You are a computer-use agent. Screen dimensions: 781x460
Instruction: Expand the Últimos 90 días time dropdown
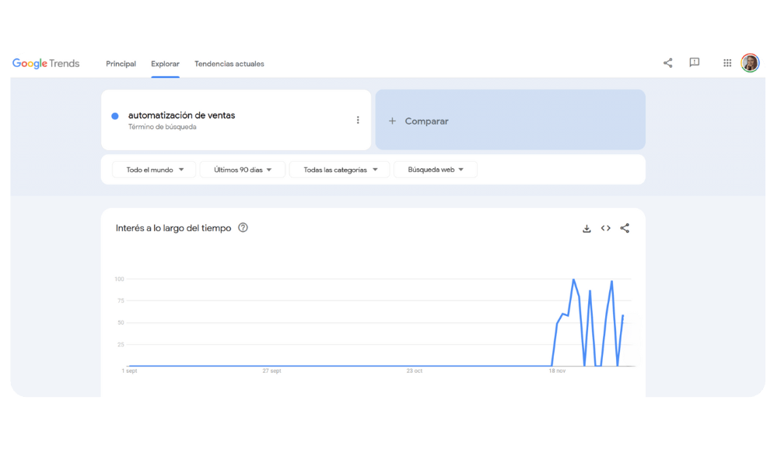(x=243, y=170)
